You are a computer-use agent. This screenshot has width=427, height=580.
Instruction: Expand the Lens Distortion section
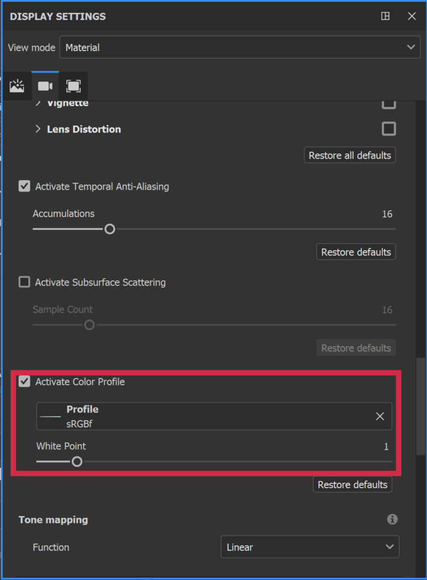[x=38, y=129]
